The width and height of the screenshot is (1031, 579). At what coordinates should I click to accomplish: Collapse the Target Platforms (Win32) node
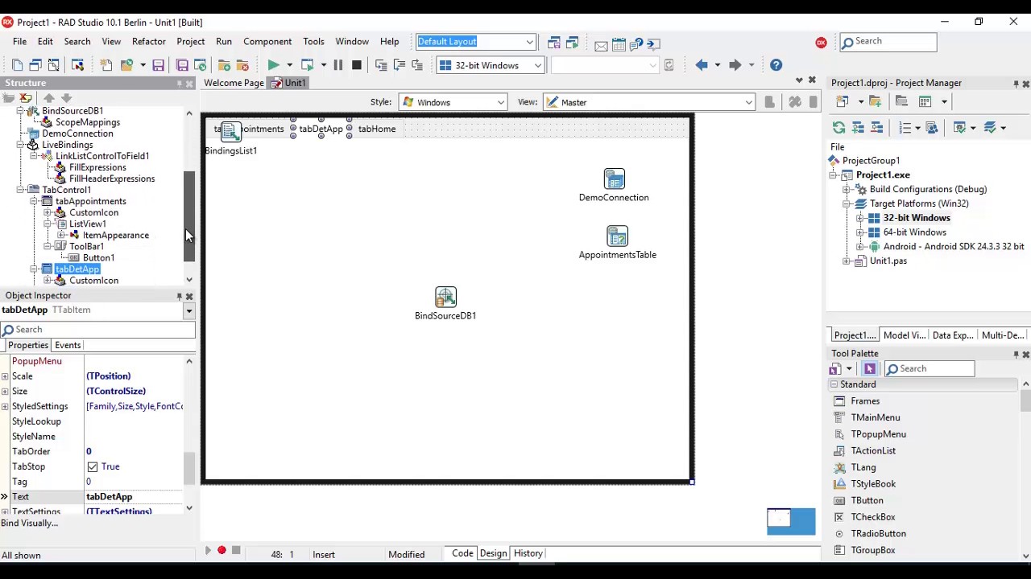point(847,204)
